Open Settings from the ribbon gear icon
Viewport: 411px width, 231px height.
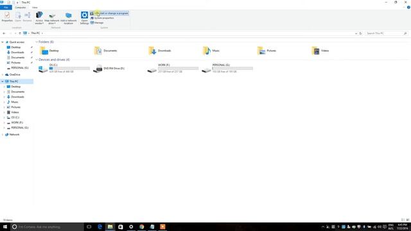[84, 18]
